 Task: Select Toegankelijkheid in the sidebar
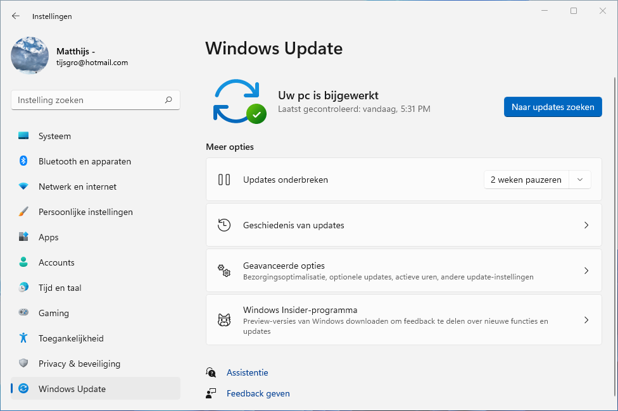point(72,338)
